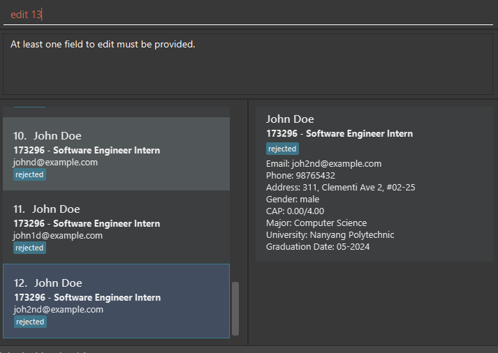
Task: Click the error message result box
Action: 249,63
